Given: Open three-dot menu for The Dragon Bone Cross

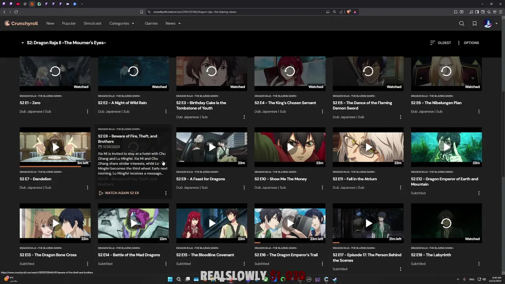Looking at the screenshot, I should (x=88, y=263).
